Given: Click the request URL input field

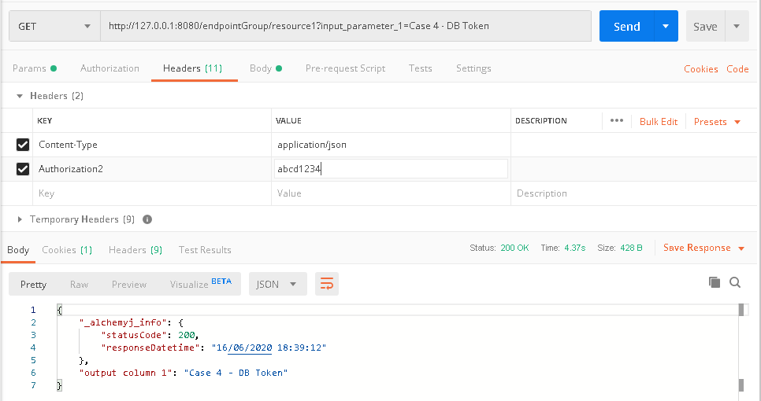Looking at the screenshot, I should pyautogui.click(x=345, y=26).
